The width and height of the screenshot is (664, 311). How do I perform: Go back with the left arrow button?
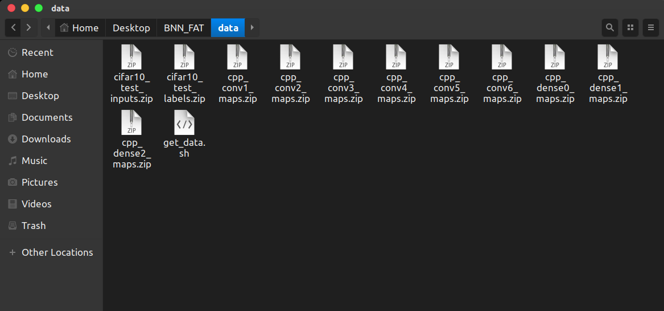coord(14,27)
